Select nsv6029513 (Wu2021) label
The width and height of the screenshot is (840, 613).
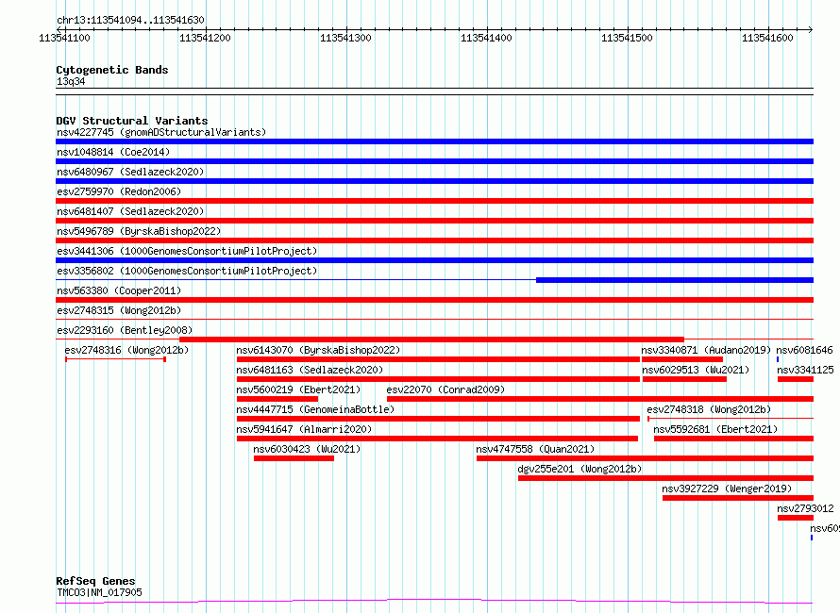[696, 370]
